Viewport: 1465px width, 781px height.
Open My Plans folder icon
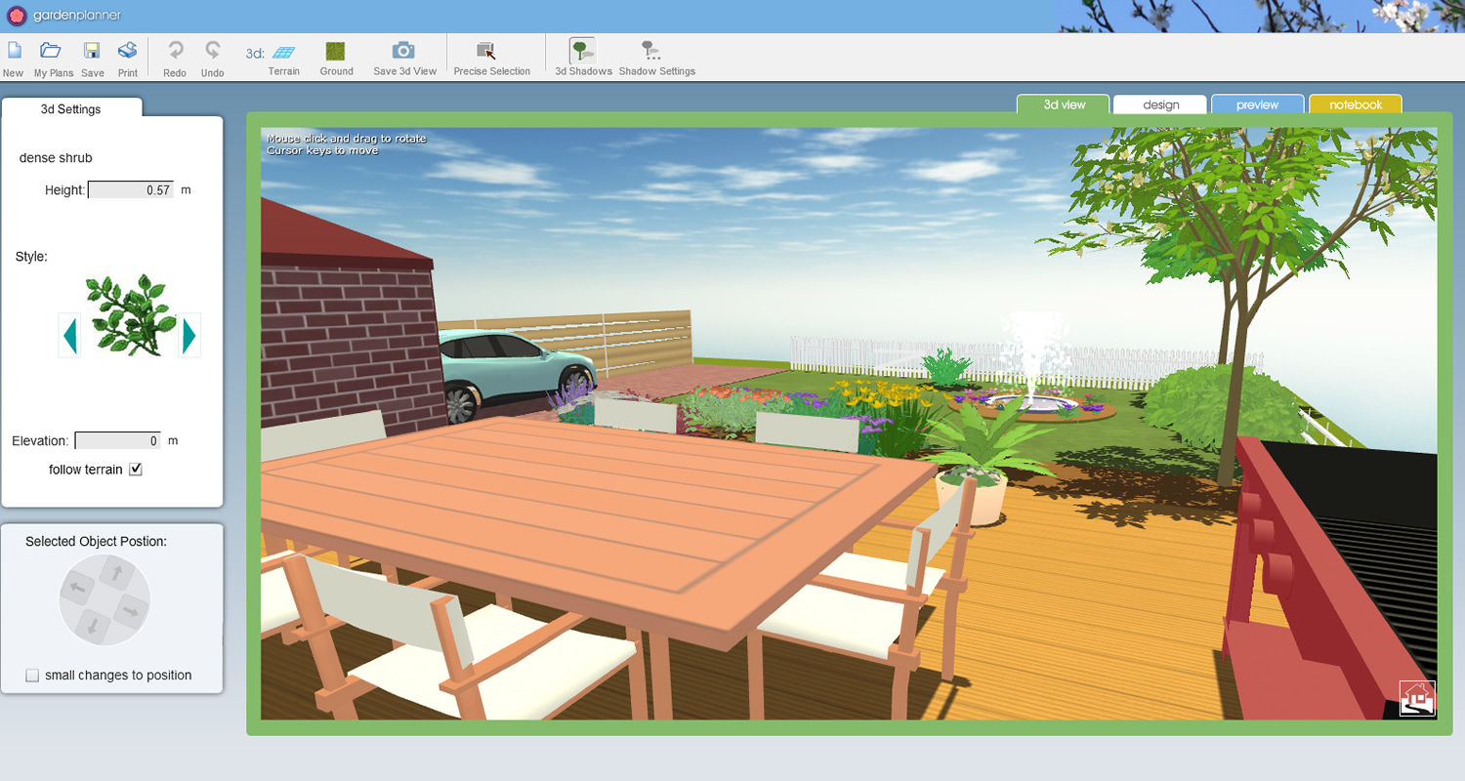pos(51,51)
